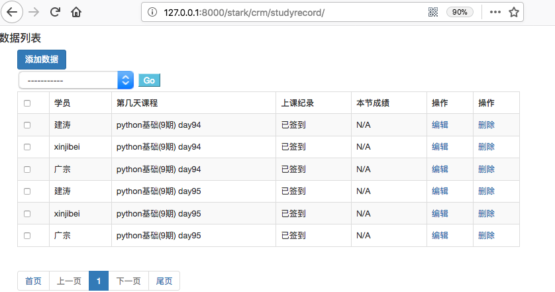Click 编辑 for 广宗 day94 record
The width and height of the screenshot is (555, 292).
click(x=440, y=170)
